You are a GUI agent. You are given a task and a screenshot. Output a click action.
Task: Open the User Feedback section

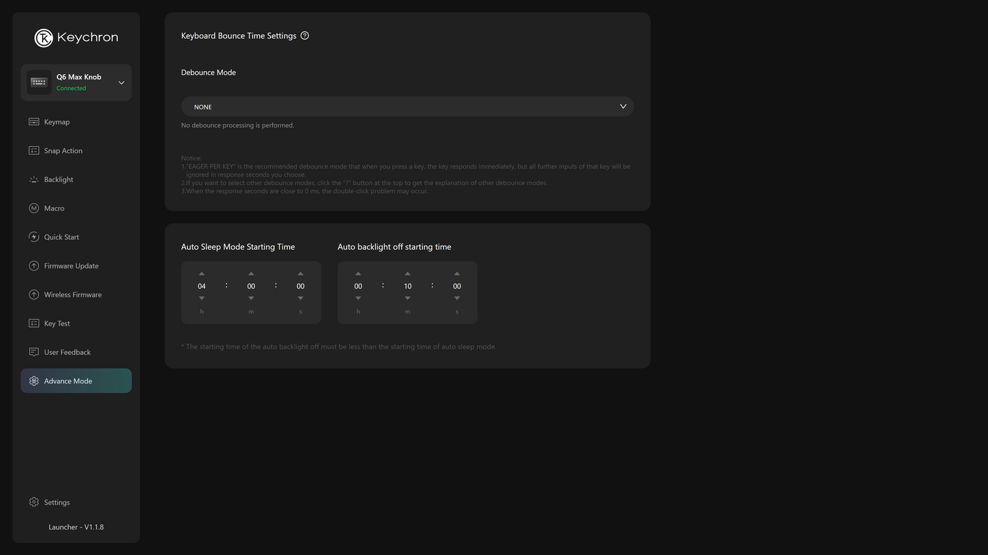pos(67,352)
